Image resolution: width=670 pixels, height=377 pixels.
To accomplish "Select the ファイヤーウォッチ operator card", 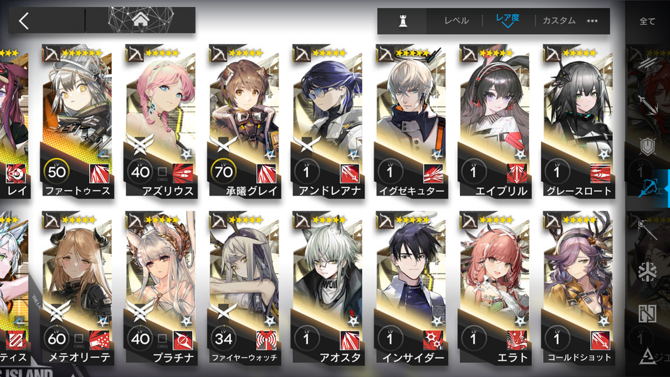I will 244,288.
